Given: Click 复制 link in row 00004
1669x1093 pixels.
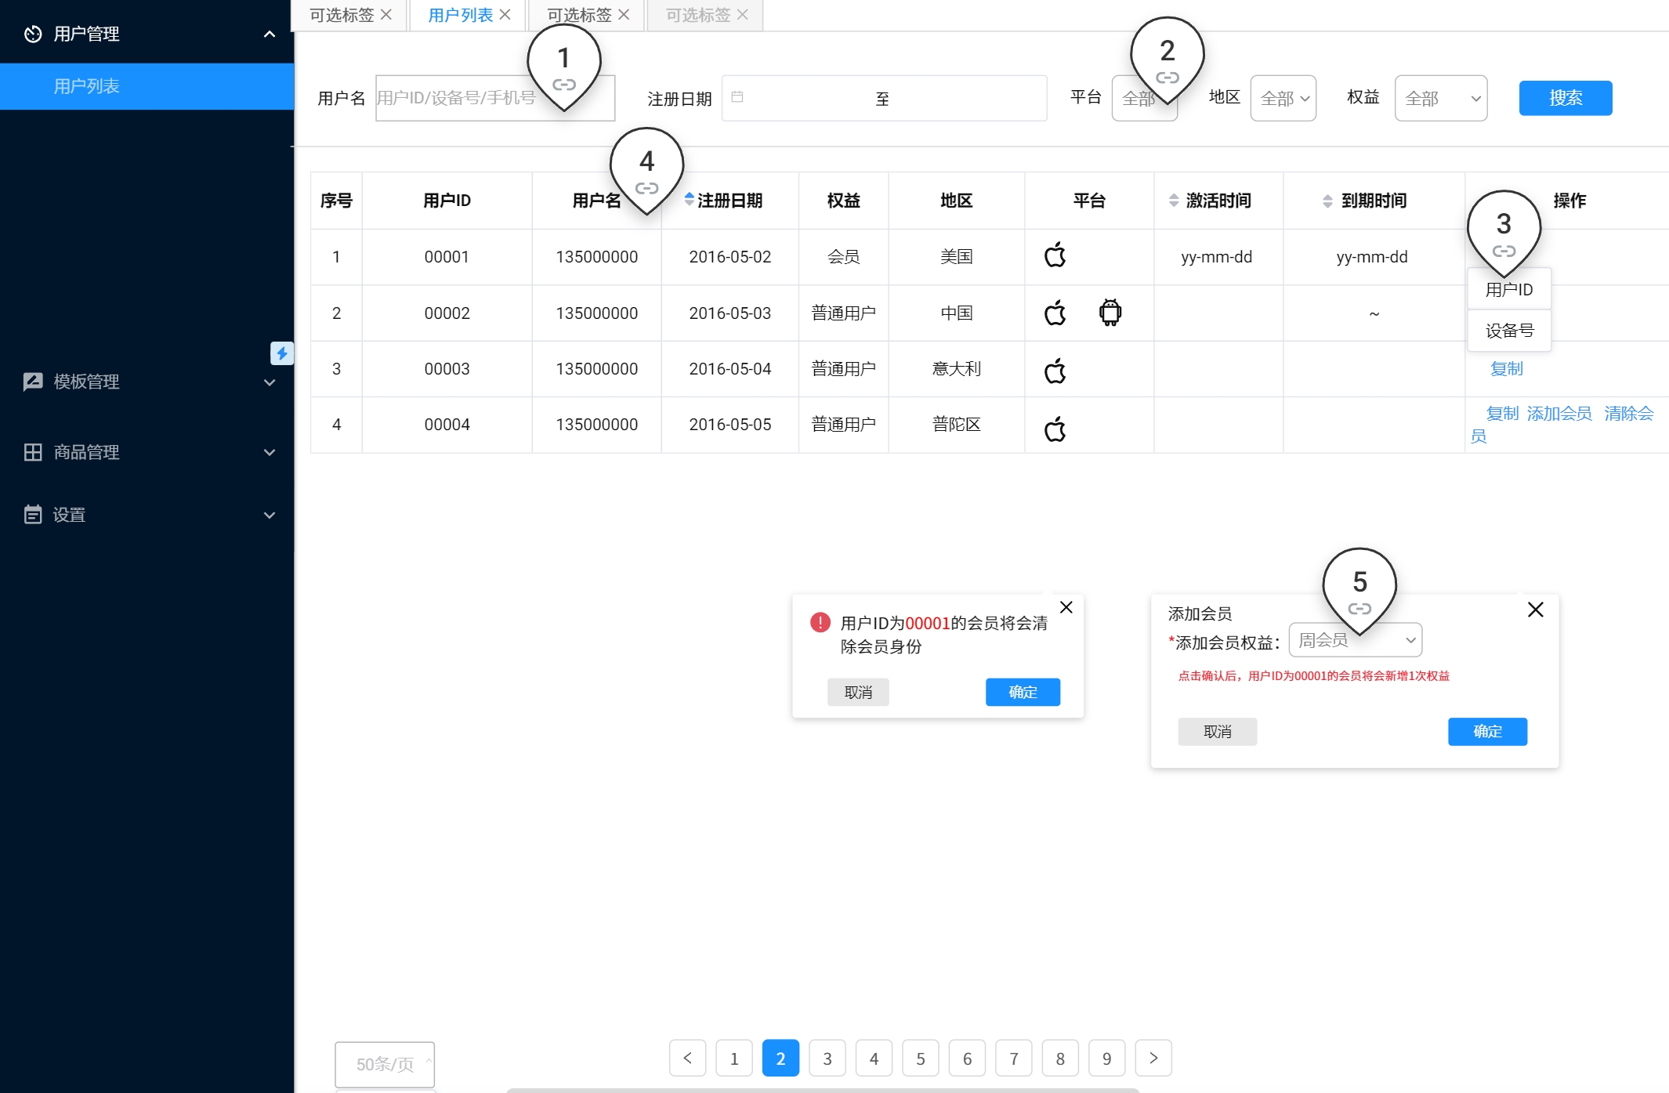Looking at the screenshot, I should point(1502,413).
